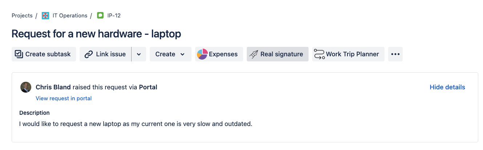Click the Real signature pen icon
The width and height of the screenshot is (483, 150).
pos(254,54)
